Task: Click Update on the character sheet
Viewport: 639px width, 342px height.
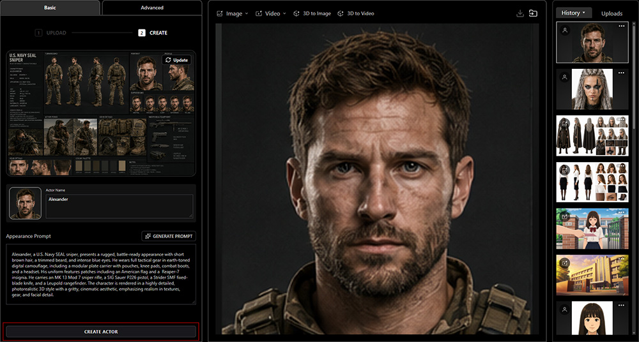Action: [176, 60]
